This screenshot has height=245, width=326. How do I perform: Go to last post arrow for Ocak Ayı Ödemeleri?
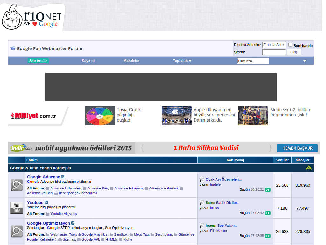[268, 190]
